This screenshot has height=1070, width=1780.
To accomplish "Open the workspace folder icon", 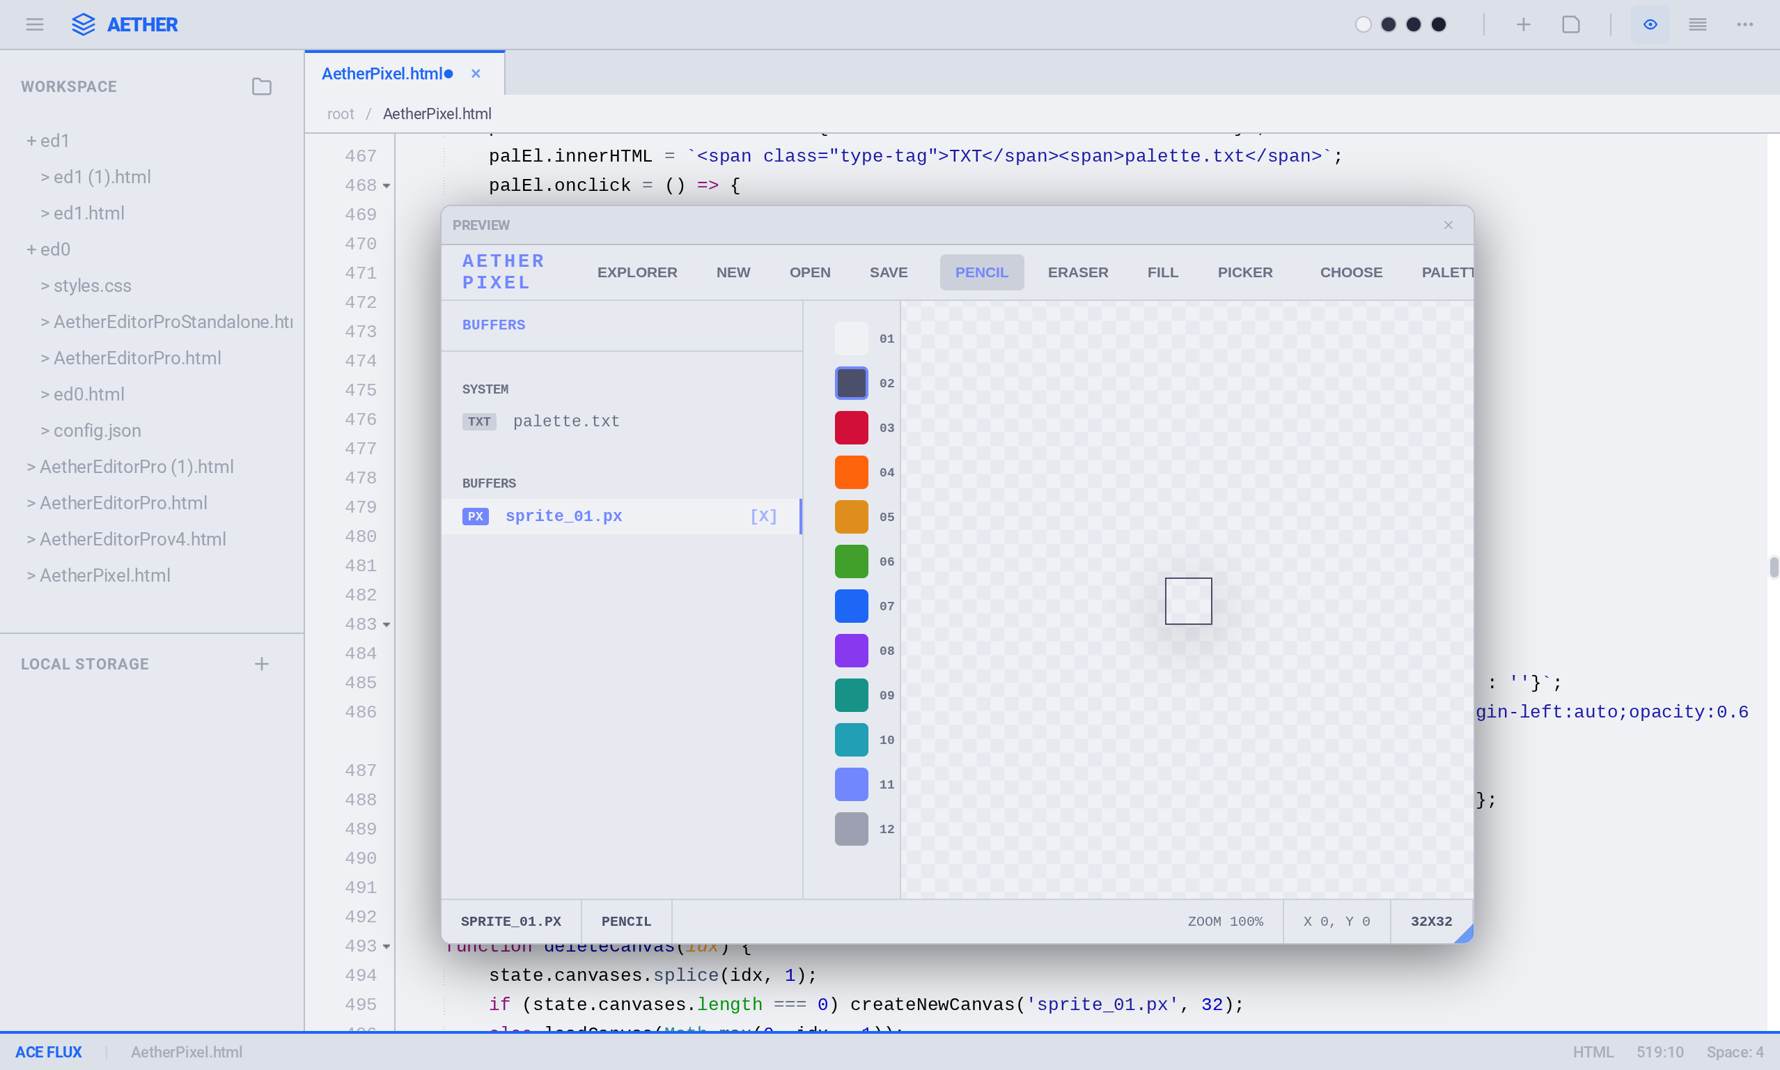I will point(262,86).
